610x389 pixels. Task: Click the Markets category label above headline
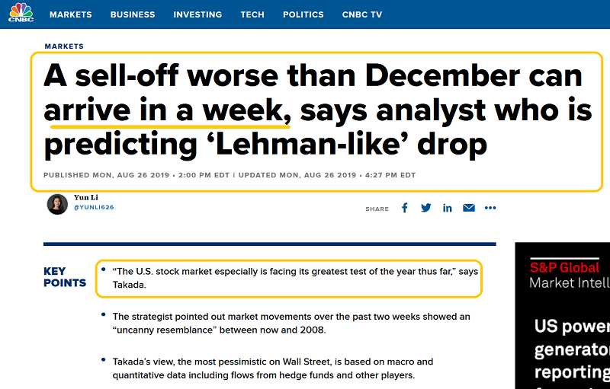64,46
